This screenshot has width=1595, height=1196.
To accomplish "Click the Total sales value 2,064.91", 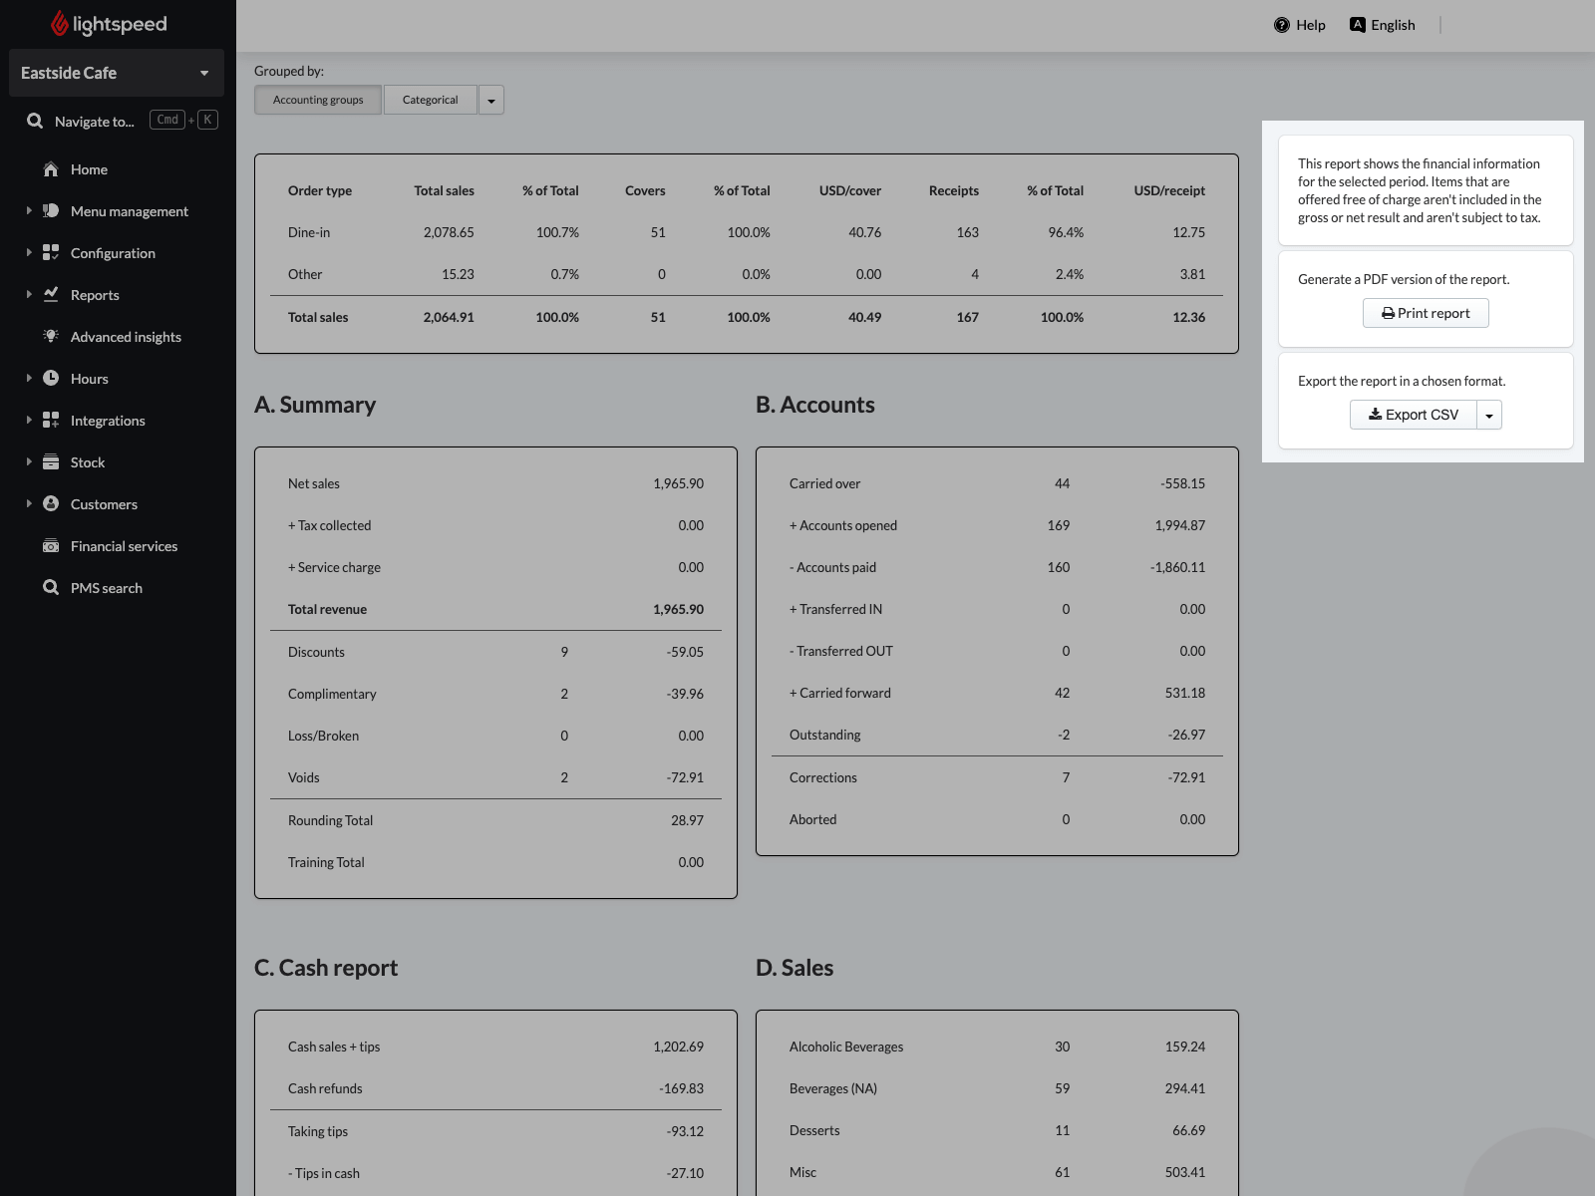I will point(449,317).
